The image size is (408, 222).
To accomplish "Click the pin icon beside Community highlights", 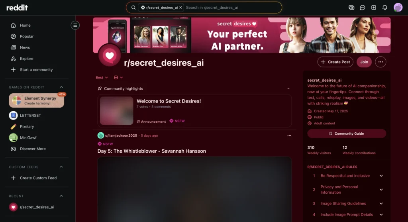I will [x=100, y=89].
